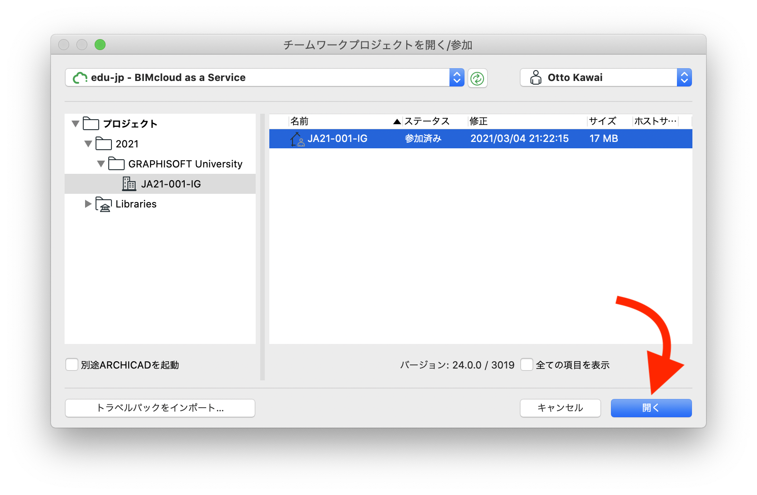Viewport: 757px width, 495px height.
Task: Click the building project icon for JA21-001-IG in tree
Action: tap(129, 184)
